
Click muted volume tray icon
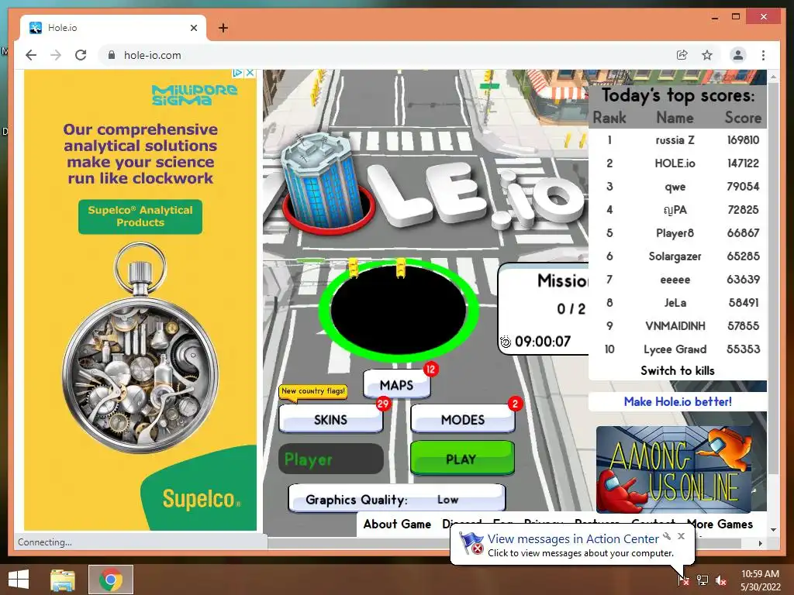721,580
